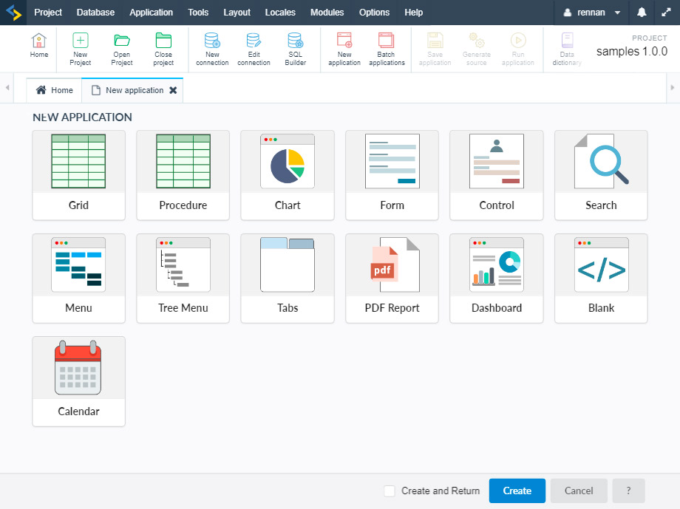Click the Close project toolbar icon
The image size is (680, 509).
tap(163, 49)
